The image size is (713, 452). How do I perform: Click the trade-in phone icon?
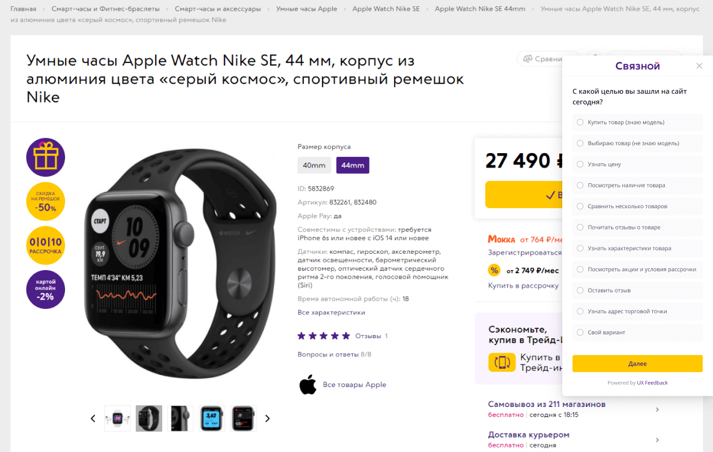[x=502, y=363]
